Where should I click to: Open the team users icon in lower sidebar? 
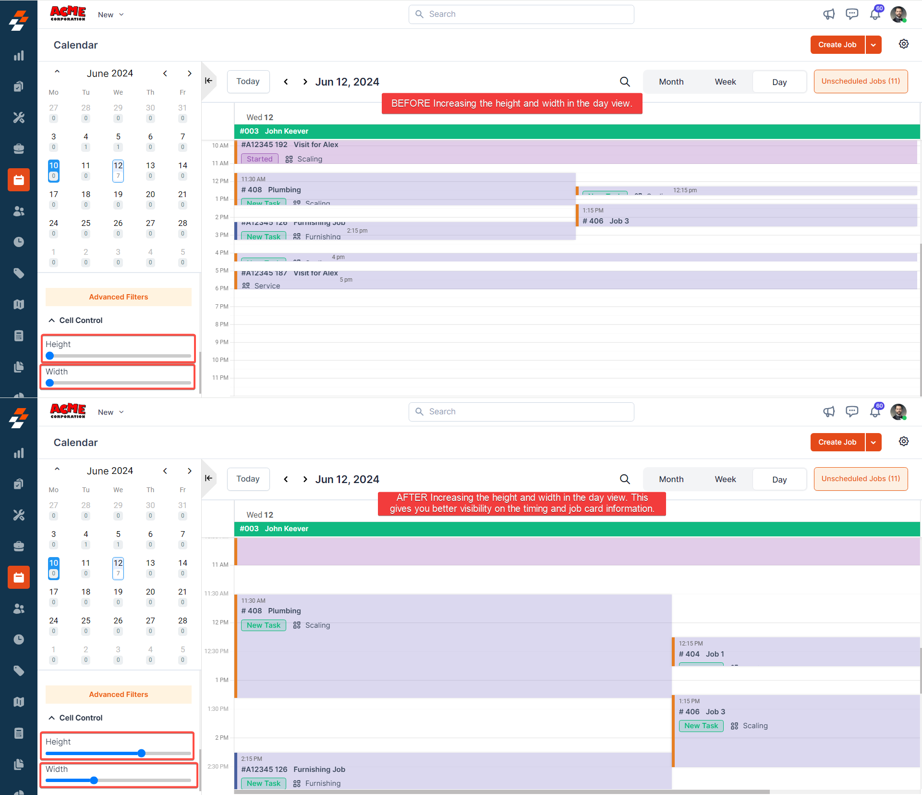click(19, 609)
